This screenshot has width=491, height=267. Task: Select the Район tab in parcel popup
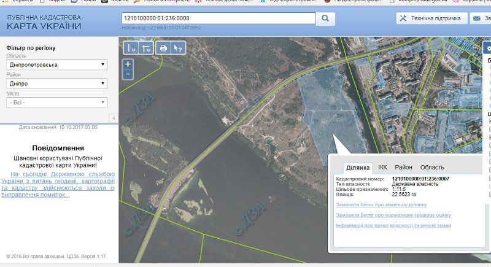tap(403, 167)
